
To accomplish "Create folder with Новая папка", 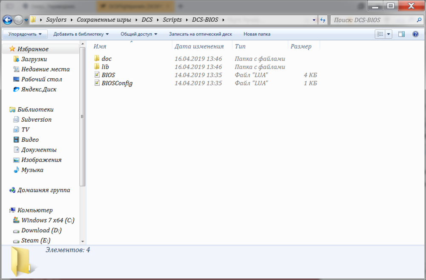I will pos(257,34).
